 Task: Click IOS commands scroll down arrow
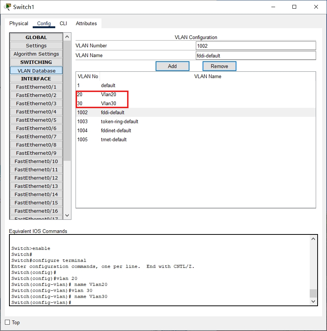pos(313,301)
